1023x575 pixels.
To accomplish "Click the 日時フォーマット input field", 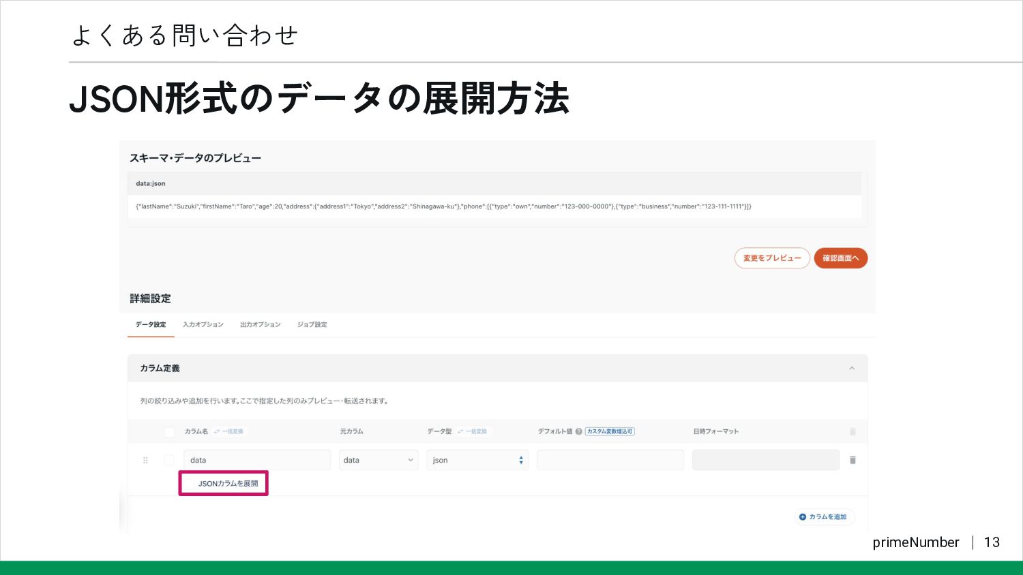I will 766,460.
